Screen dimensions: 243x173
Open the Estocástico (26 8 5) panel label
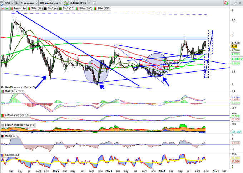tap(17, 115)
